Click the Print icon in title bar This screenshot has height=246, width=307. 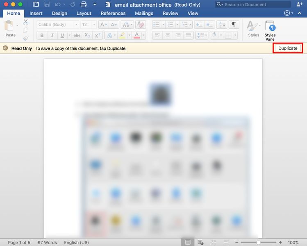click(84, 5)
